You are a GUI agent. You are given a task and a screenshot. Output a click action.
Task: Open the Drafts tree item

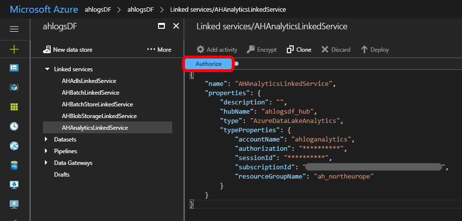point(62,175)
